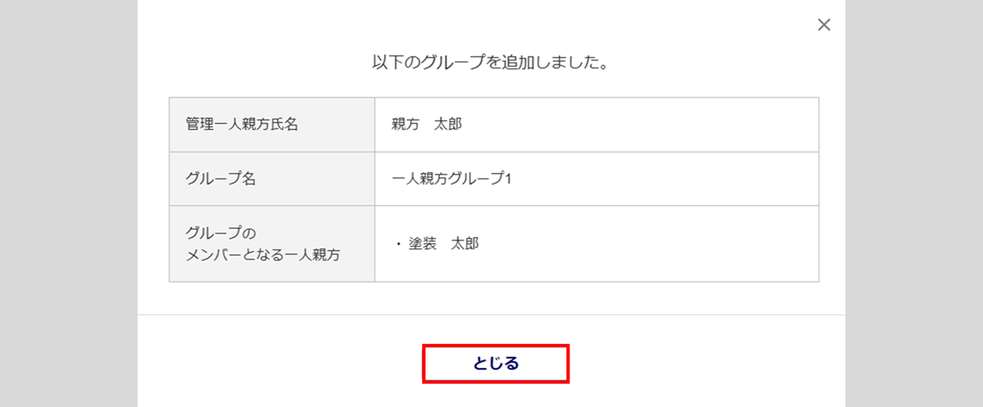Click the グループの first line of the member label
Screen dimensions: 983x407
pyautogui.click(x=222, y=233)
